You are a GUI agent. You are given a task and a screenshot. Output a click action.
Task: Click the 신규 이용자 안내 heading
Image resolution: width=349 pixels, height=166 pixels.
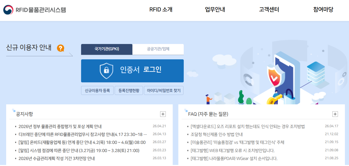(x=29, y=48)
